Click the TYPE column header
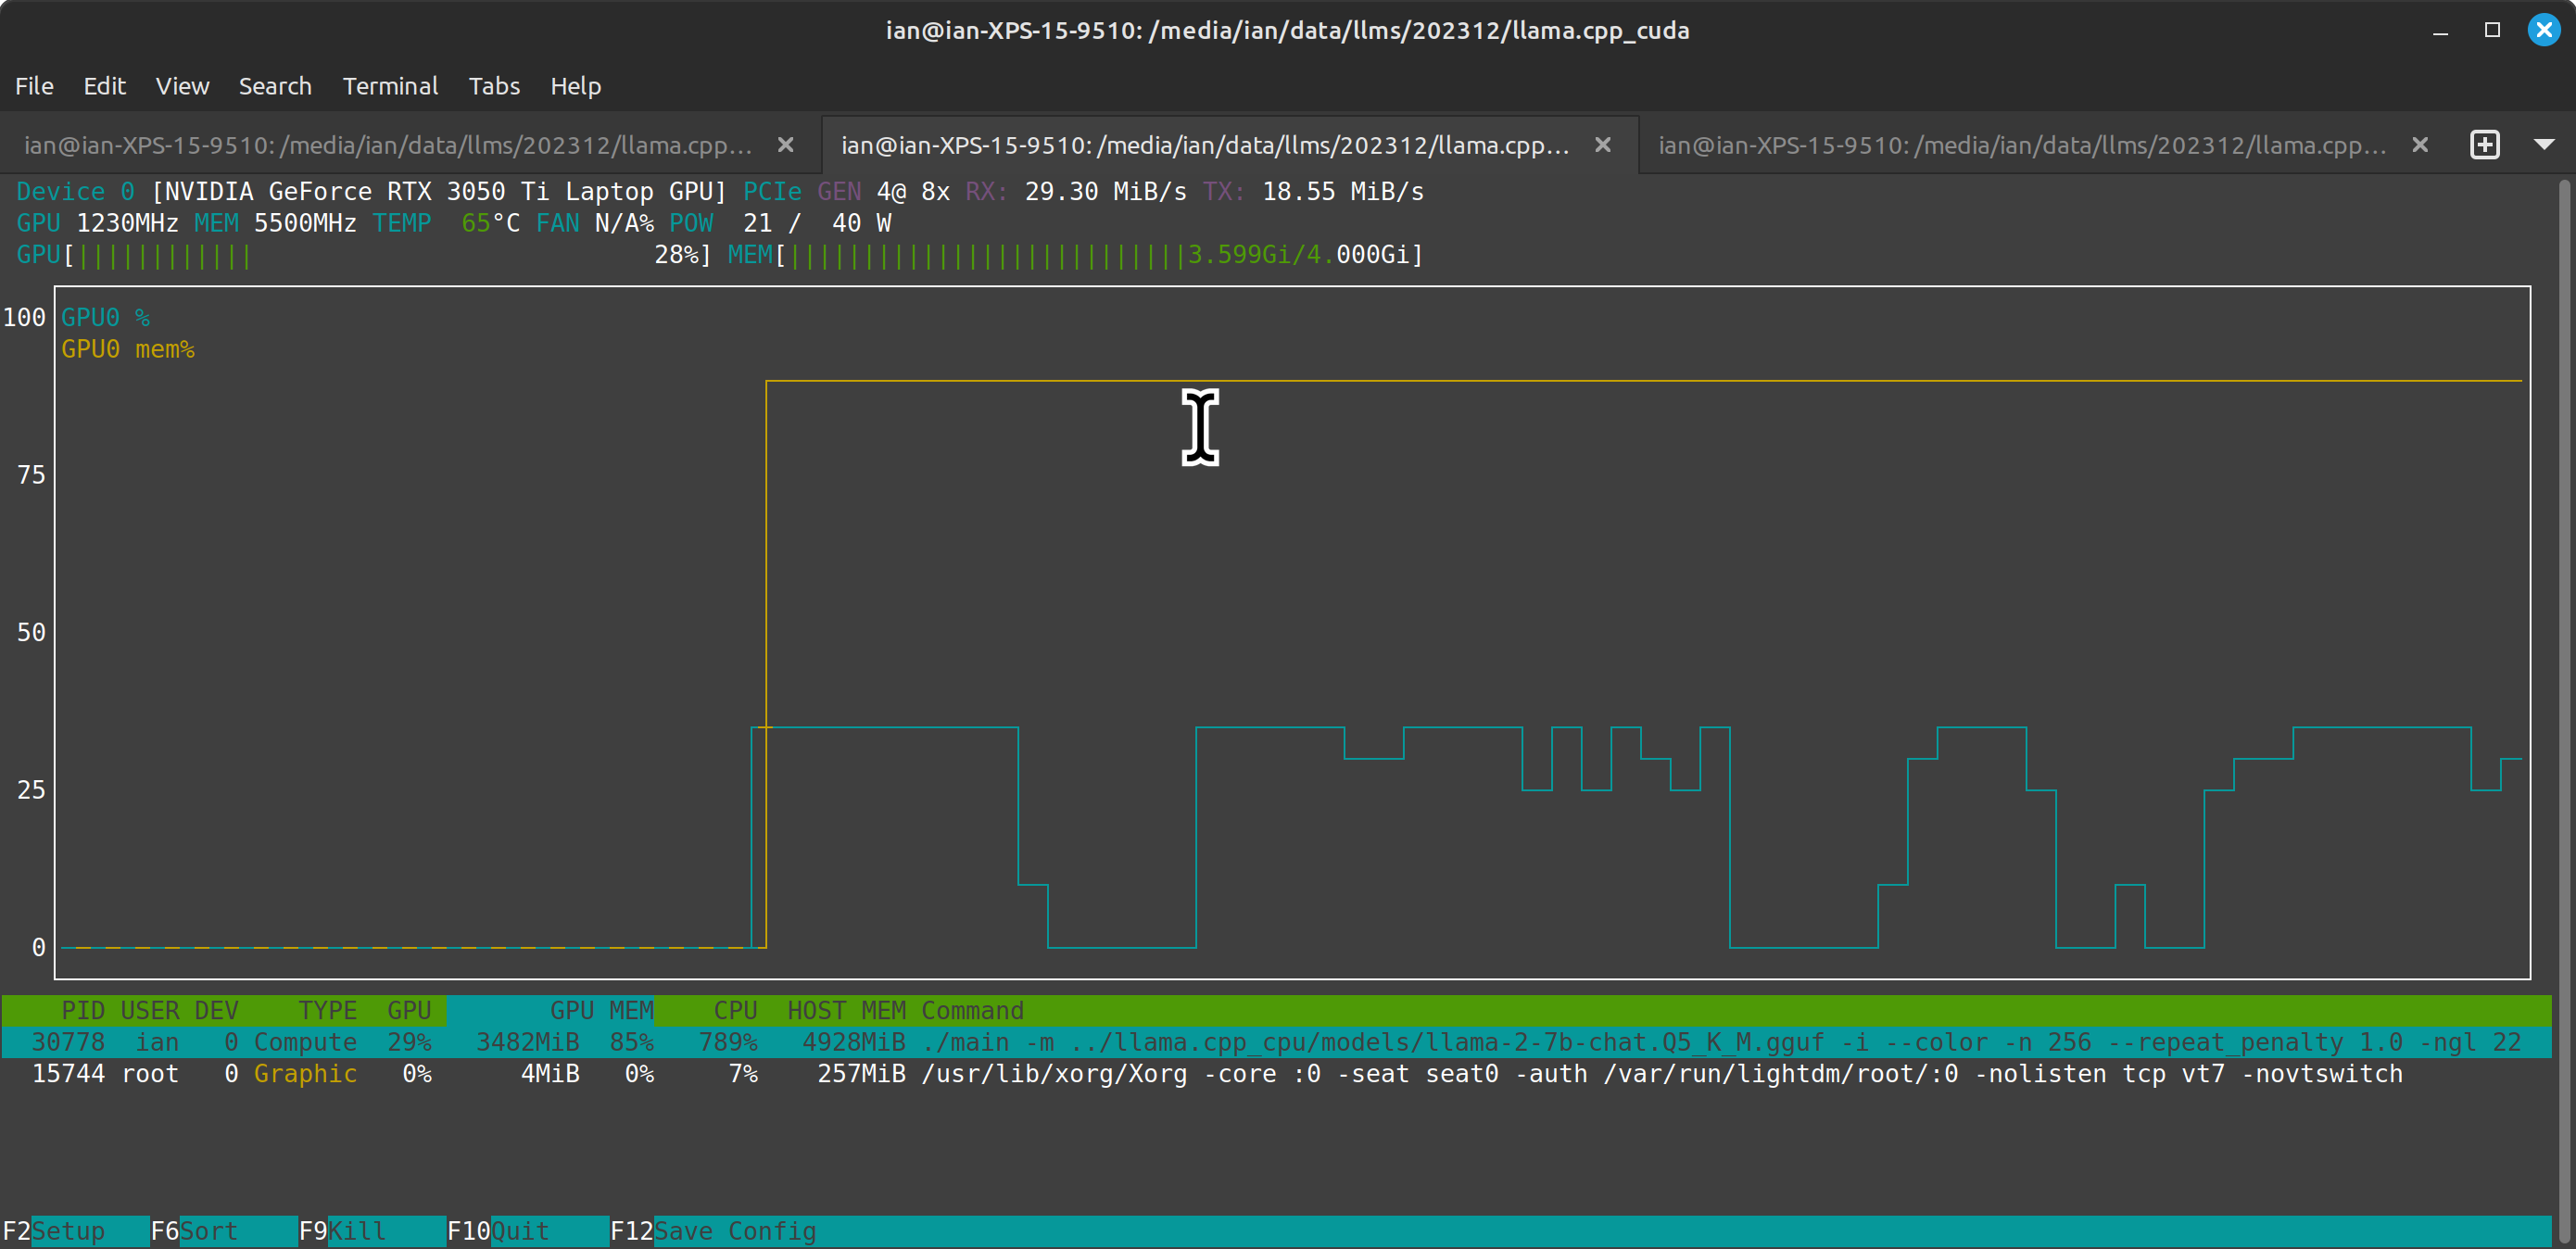2576x1249 pixels. point(327,1011)
